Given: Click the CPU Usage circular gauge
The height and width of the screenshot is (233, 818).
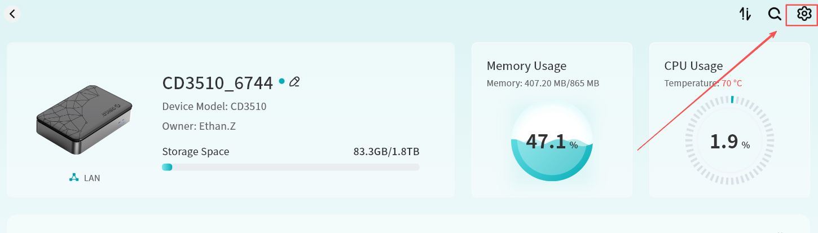Looking at the screenshot, I should (x=729, y=141).
